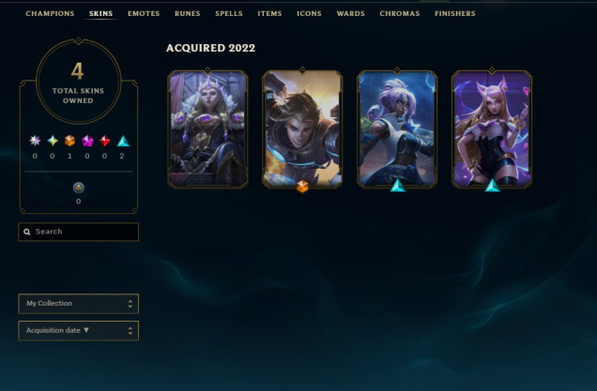Click in the Search input field

point(79,232)
